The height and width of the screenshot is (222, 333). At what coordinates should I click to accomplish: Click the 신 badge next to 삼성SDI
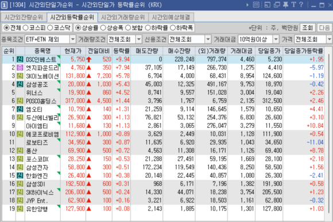[x=20, y=184]
